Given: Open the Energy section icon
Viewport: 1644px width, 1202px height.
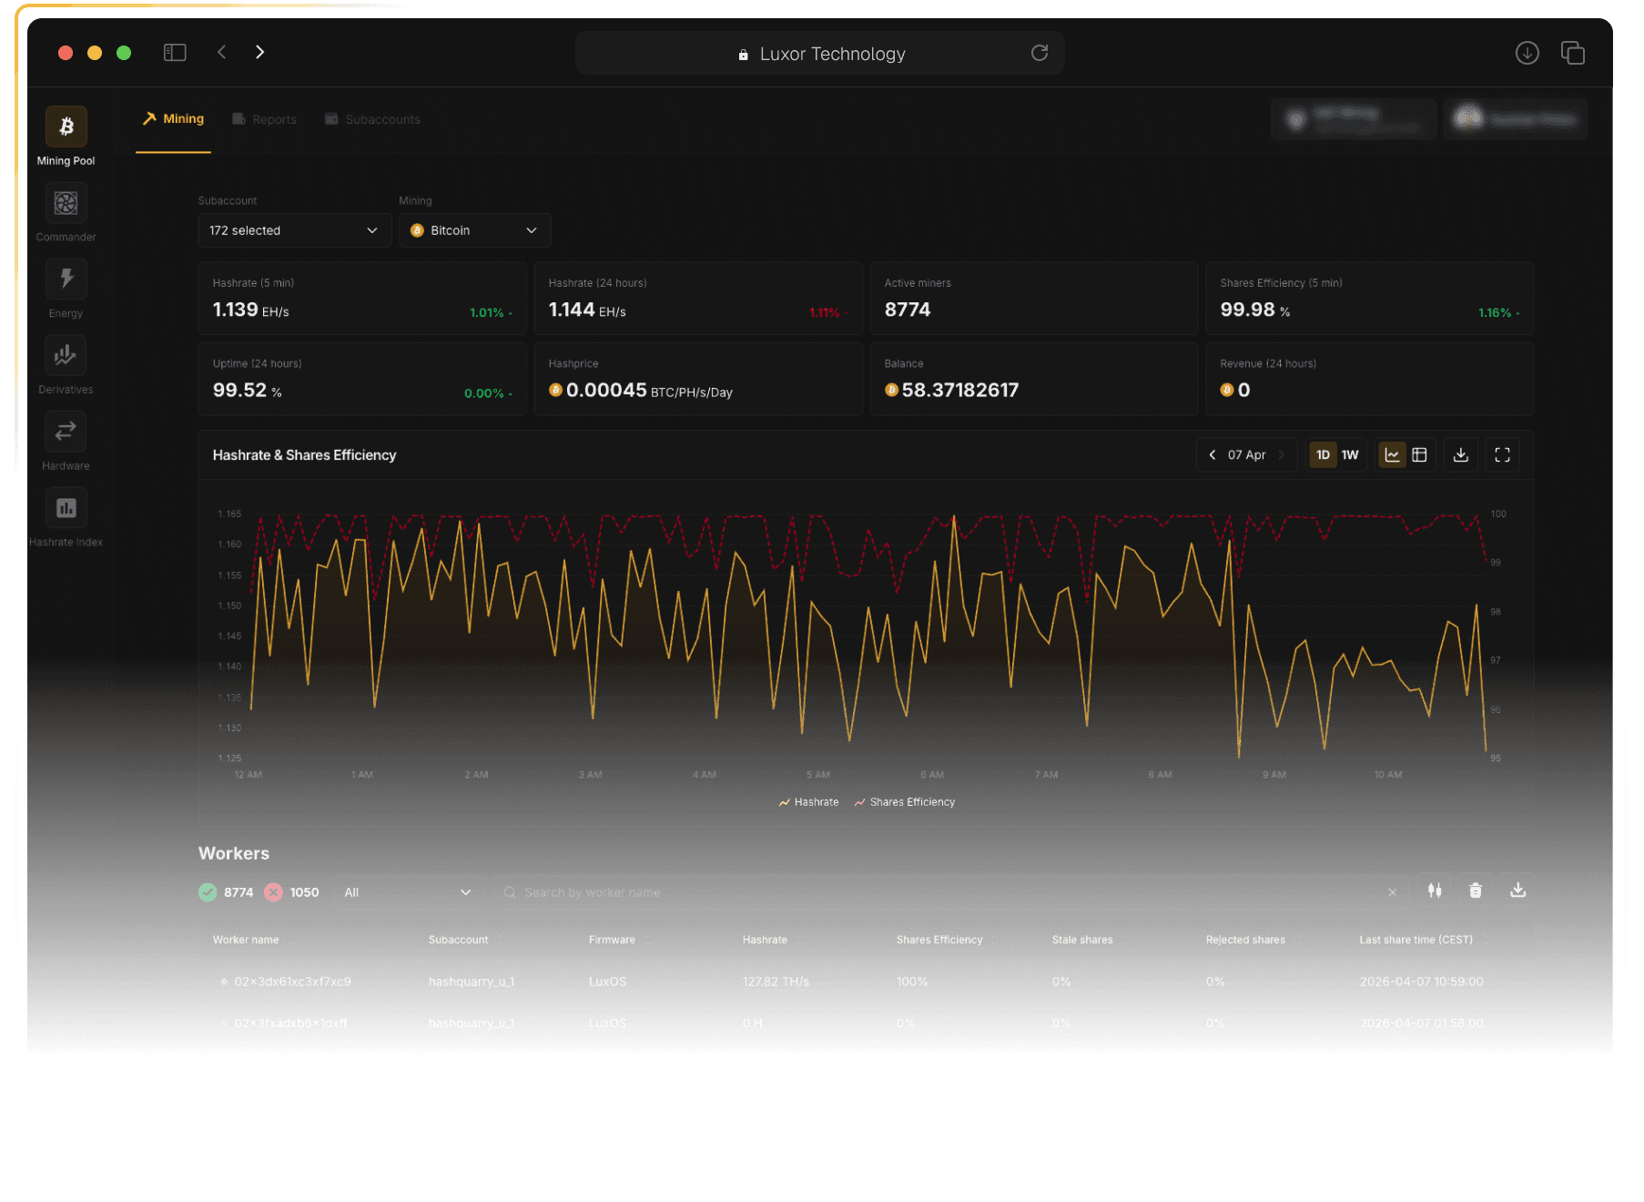Looking at the screenshot, I should (66, 279).
